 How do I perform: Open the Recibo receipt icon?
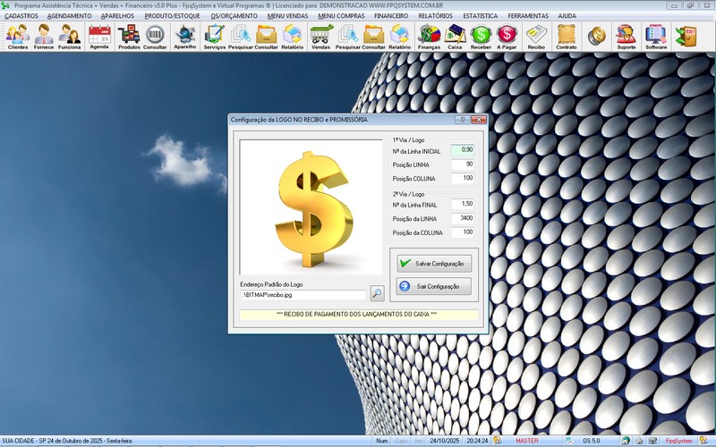pos(536,37)
